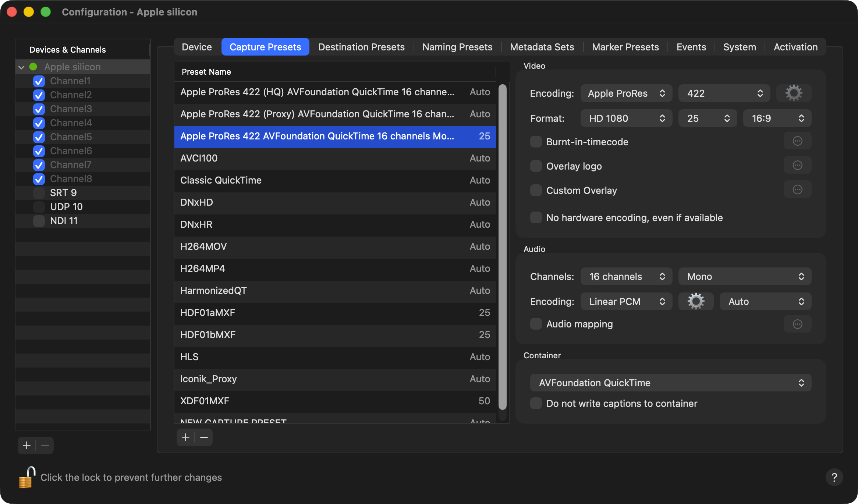The width and height of the screenshot is (858, 504).
Task: Open the AVFoundation QuickTime container dropdown
Action: point(670,383)
